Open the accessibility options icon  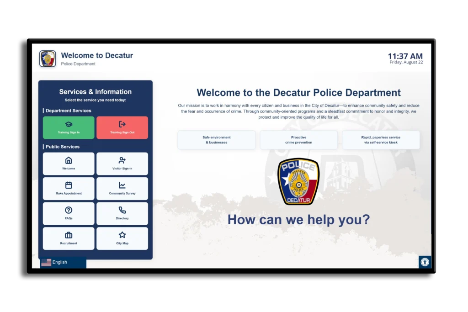[x=425, y=262]
